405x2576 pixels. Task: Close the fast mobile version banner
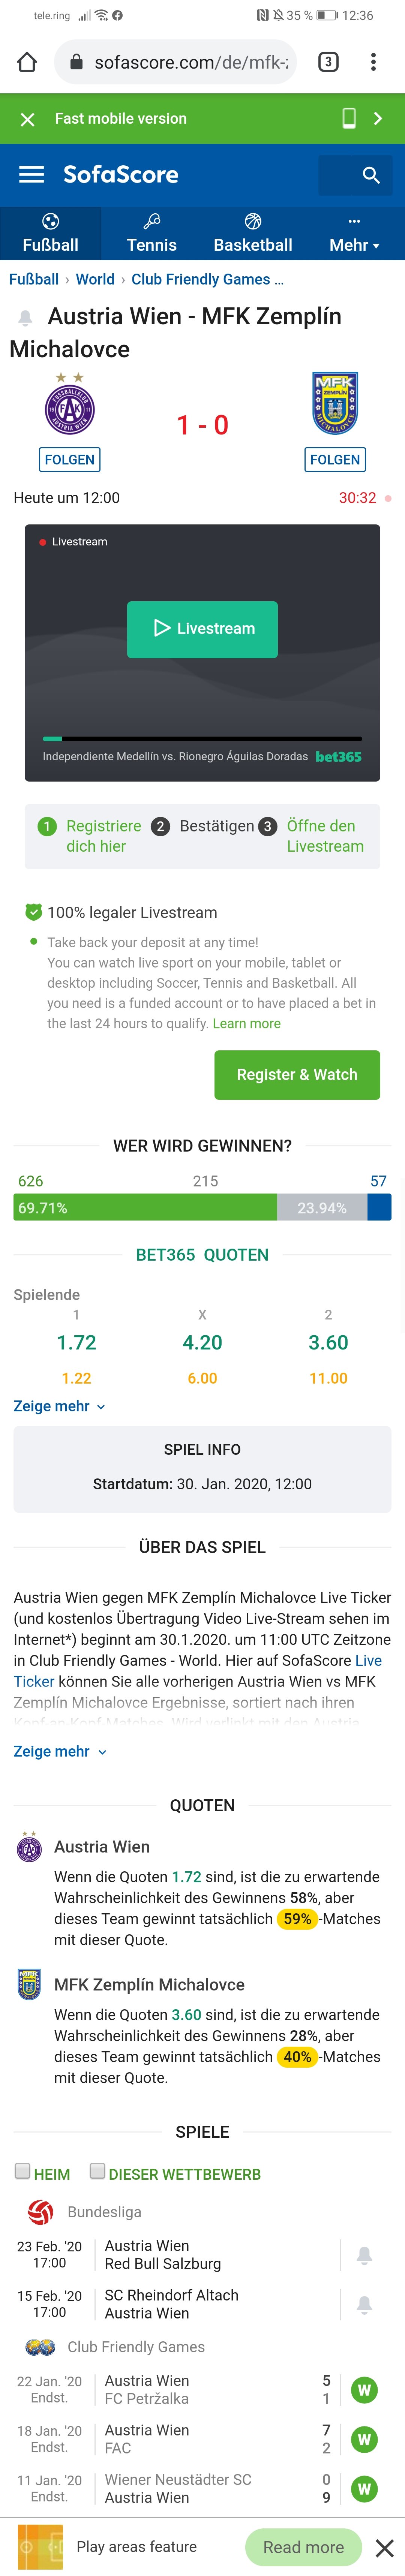point(28,119)
